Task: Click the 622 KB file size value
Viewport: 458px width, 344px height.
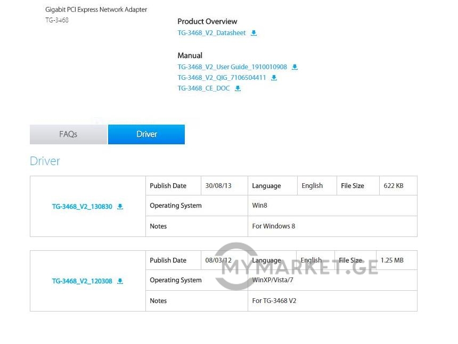Action: point(394,186)
